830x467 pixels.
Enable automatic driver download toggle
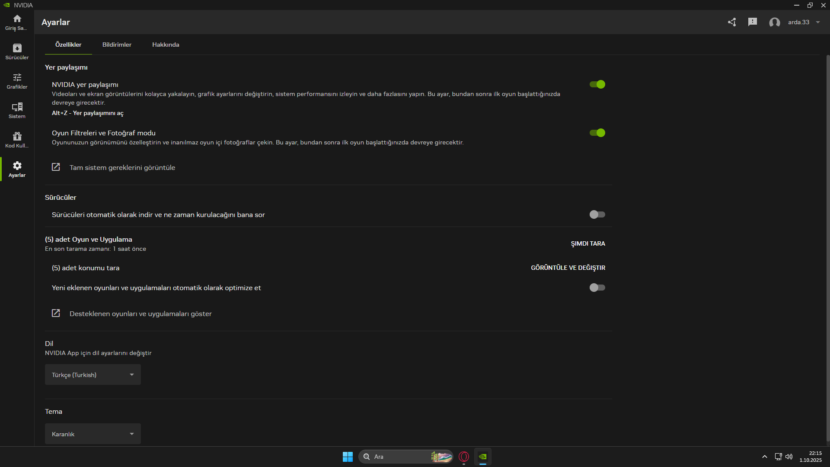597,214
